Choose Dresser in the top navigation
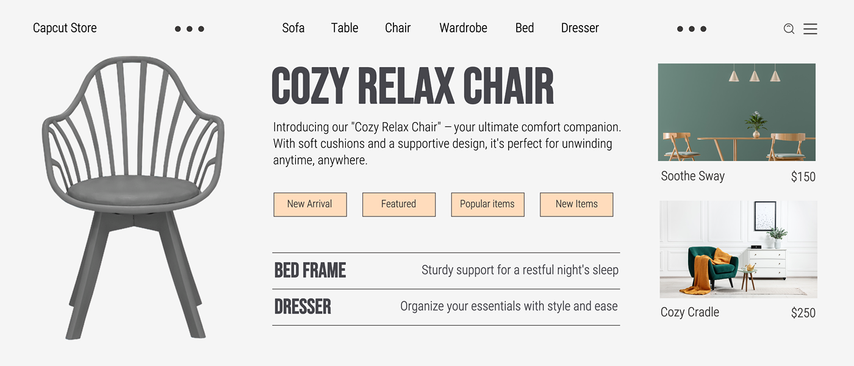 point(579,28)
